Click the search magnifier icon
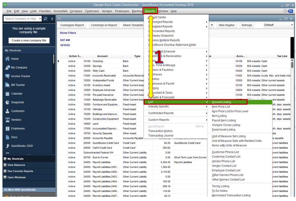This screenshot has height=201, width=296. tap(46, 18)
